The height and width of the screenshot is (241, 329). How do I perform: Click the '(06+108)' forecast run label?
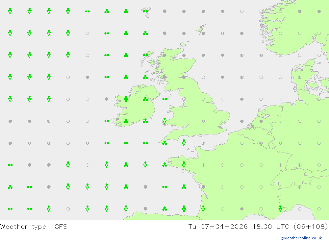pos(311,227)
